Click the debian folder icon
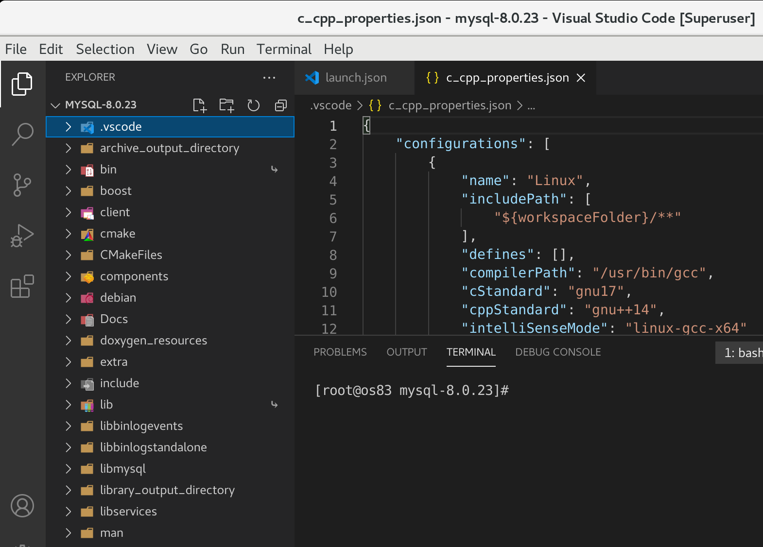Screen dimensions: 763x547 (x=87, y=298)
